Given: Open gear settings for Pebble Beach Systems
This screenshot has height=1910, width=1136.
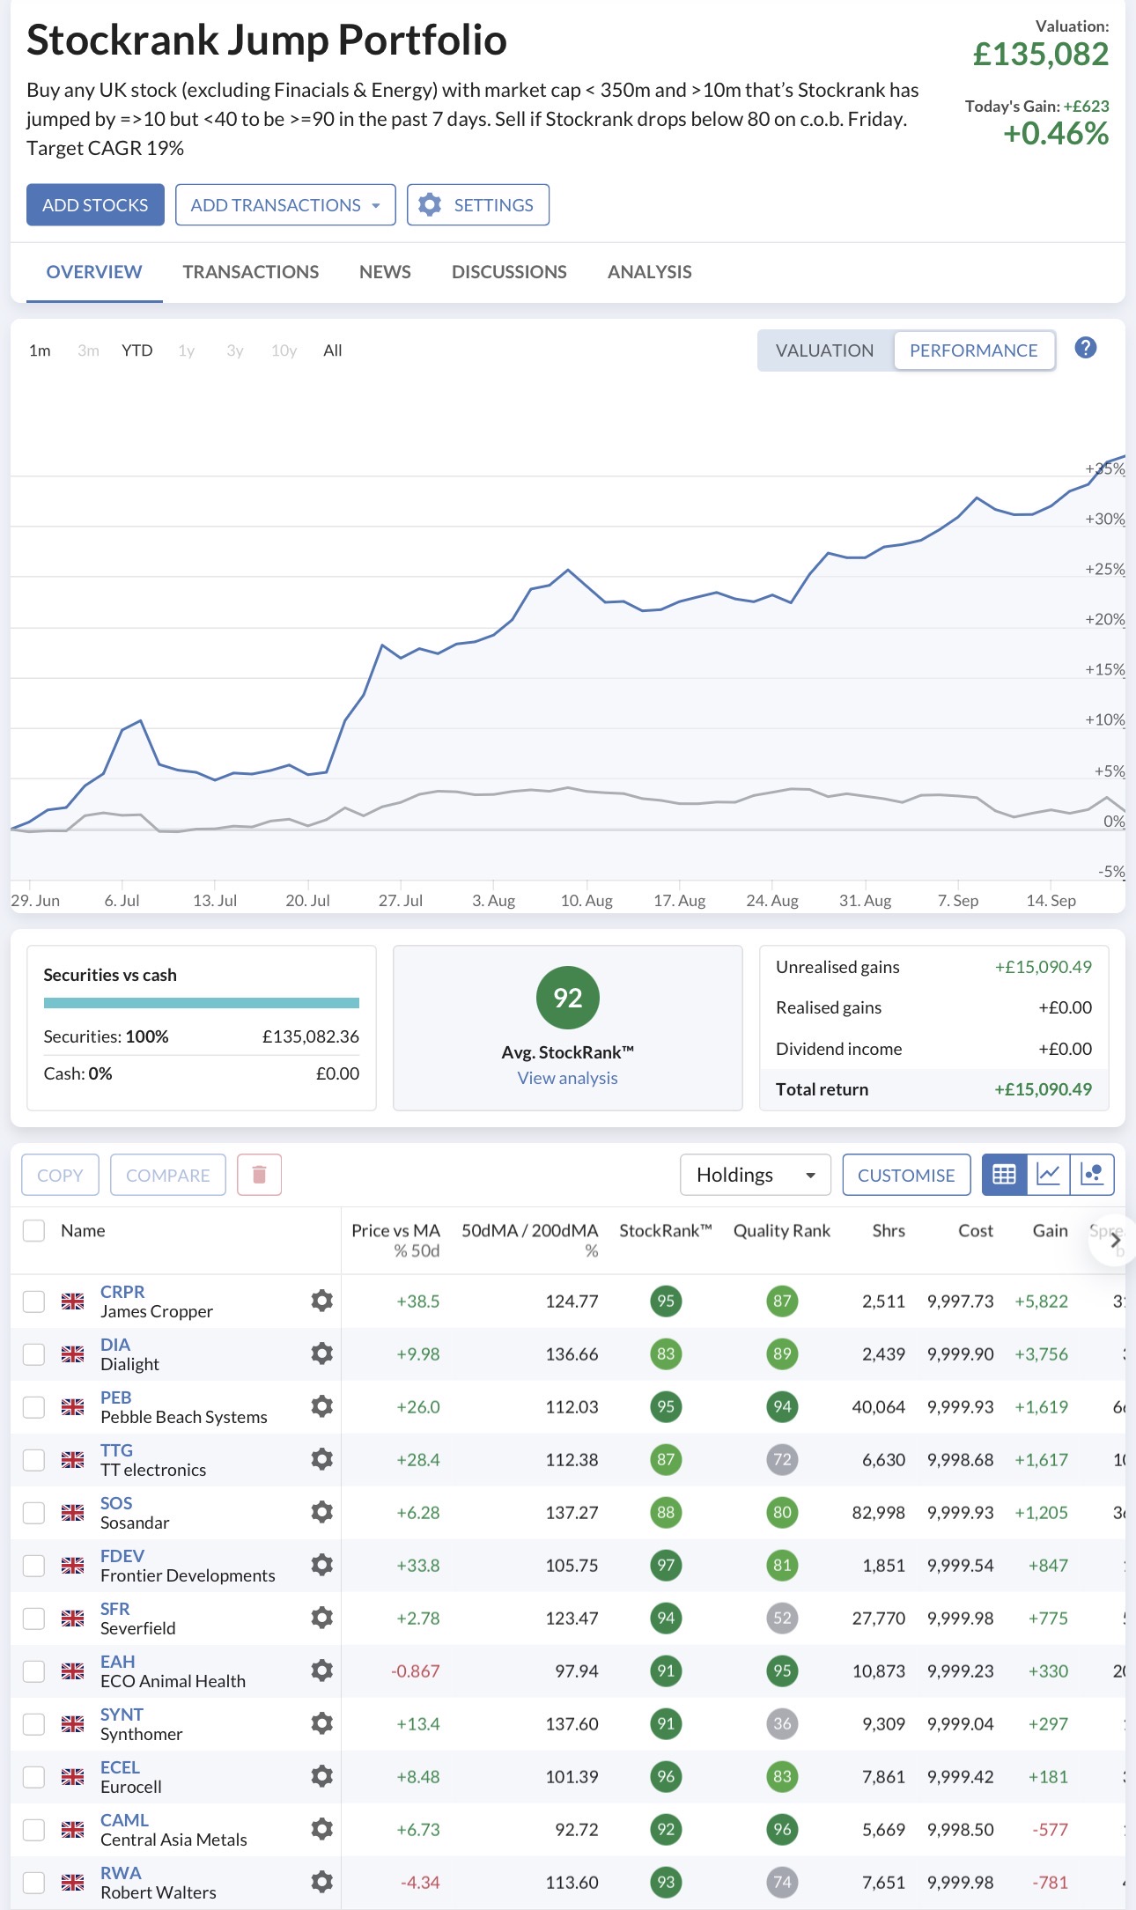Looking at the screenshot, I should coord(322,1406).
